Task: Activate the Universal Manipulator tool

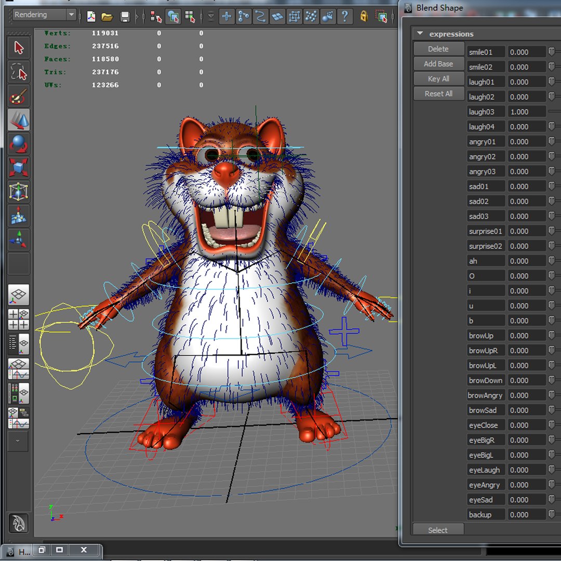Action: click(x=19, y=191)
